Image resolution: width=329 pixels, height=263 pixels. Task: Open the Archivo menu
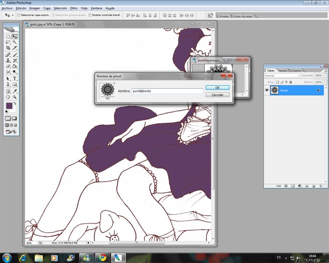7,8
